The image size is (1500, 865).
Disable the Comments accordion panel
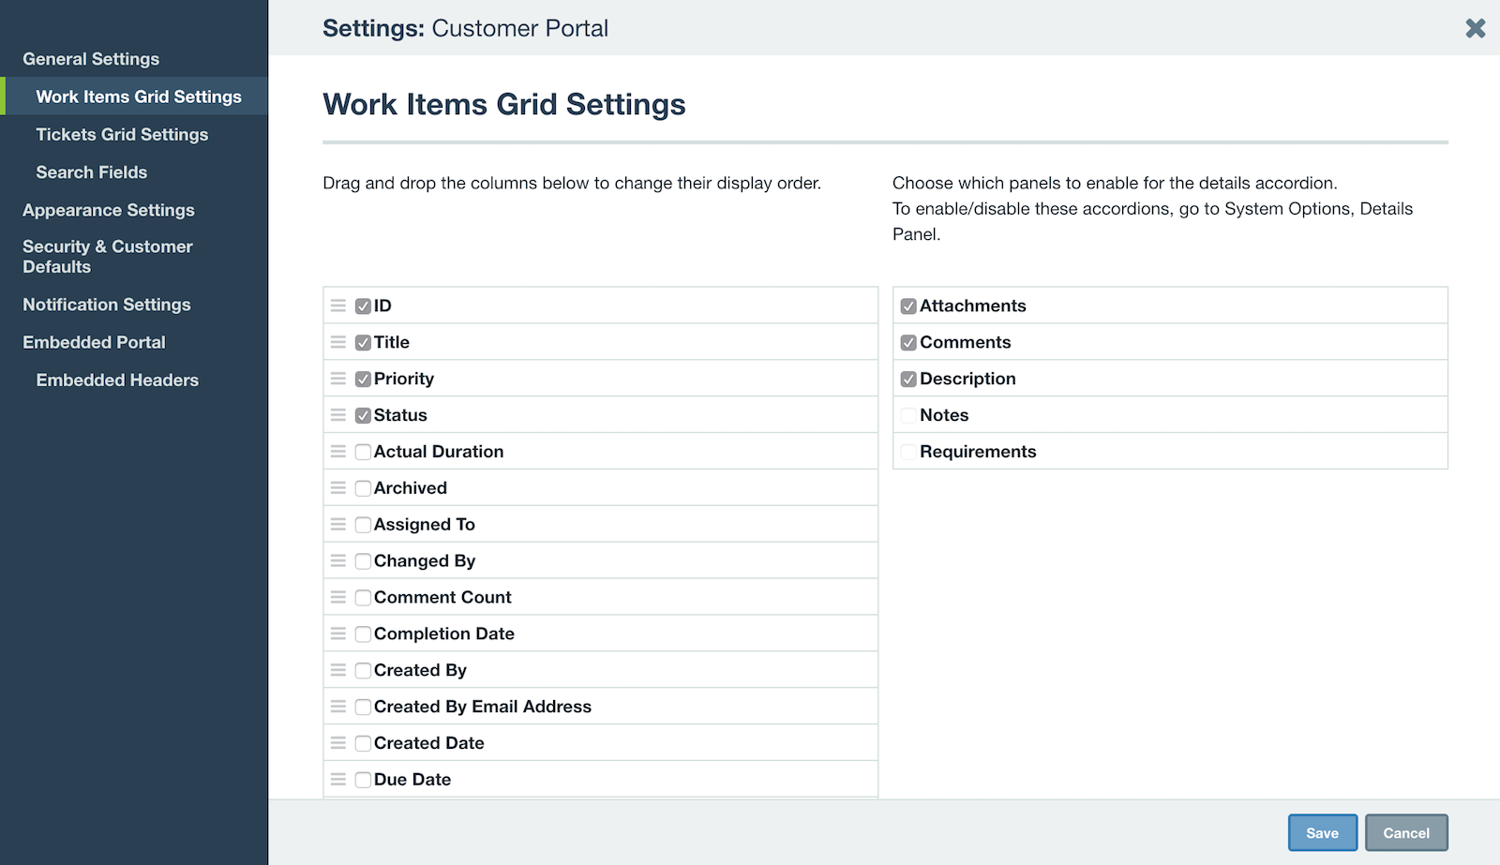(x=907, y=342)
